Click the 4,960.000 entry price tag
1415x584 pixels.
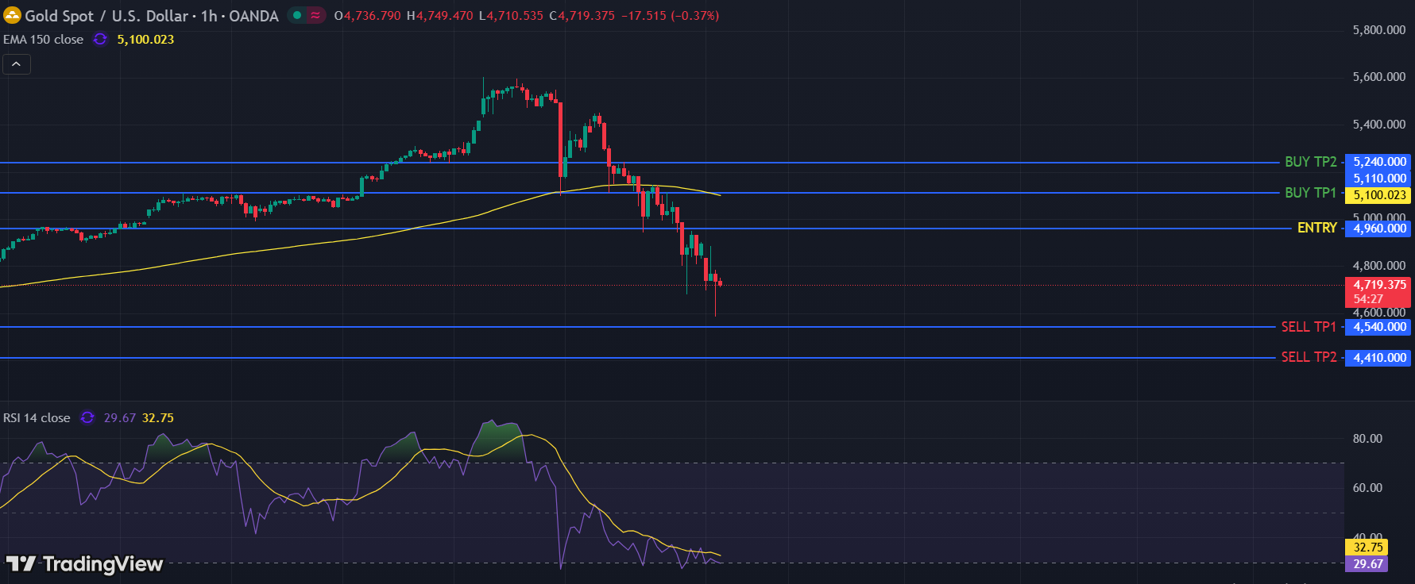(1379, 229)
